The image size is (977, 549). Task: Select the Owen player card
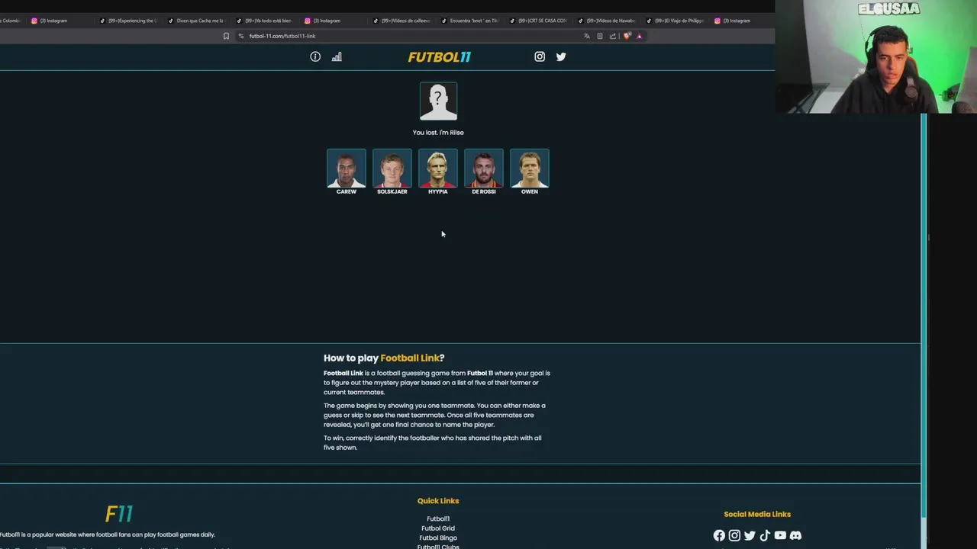530,172
